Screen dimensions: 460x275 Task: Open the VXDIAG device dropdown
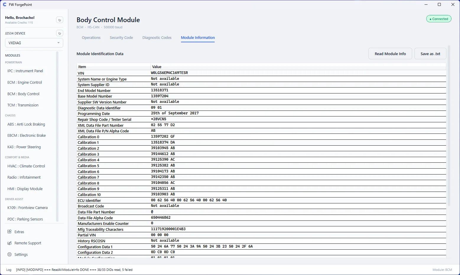pos(34,43)
